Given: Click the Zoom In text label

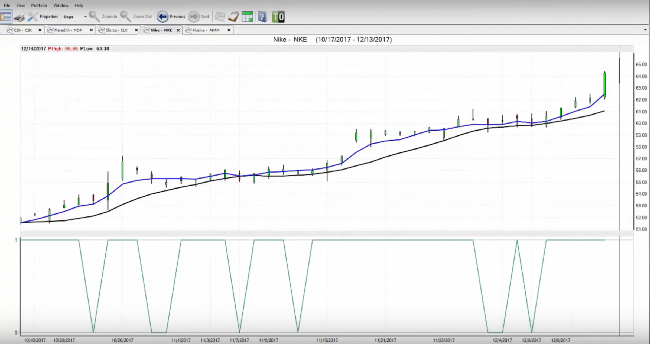Looking at the screenshot, I should (109, 17).
